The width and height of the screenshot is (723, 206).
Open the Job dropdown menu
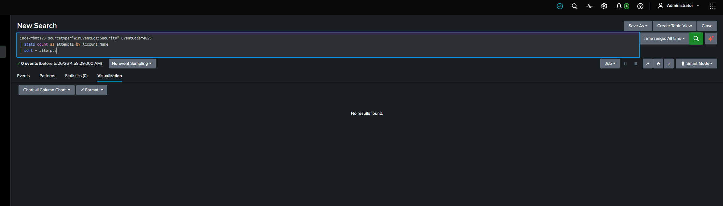[x=609, y=64]
